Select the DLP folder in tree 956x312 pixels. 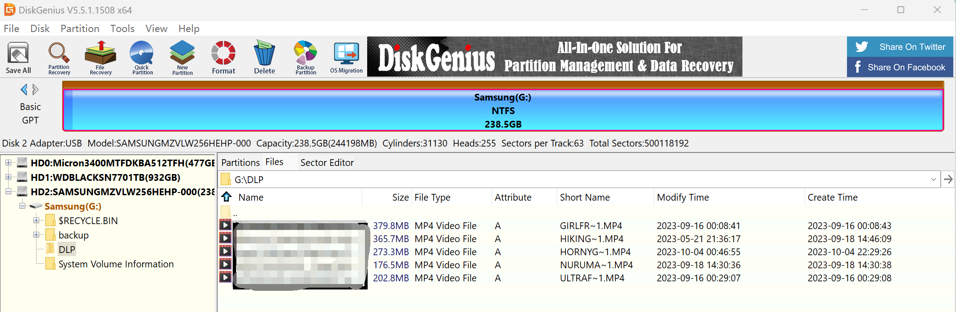67,249
